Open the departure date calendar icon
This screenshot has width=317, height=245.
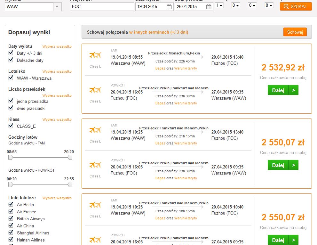[x=169, y=7]
